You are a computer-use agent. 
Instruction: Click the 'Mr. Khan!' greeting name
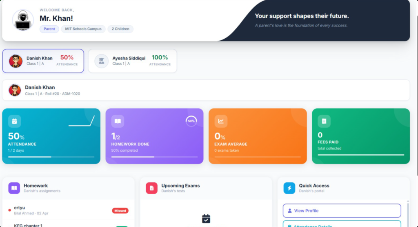(56, 18)
